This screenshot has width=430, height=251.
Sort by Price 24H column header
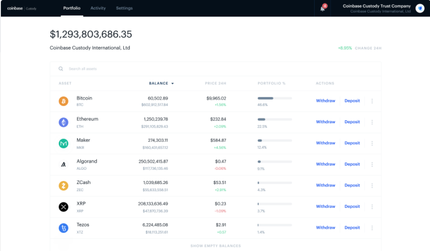pos(216,83)
